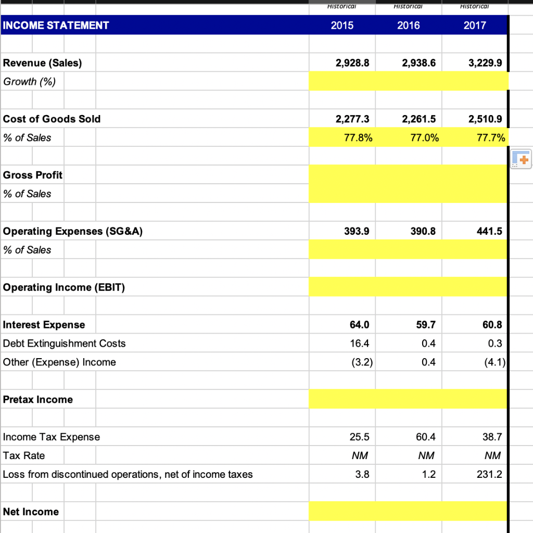
Task: Select the Pretax Income label
Action: [x=37, y=399]
